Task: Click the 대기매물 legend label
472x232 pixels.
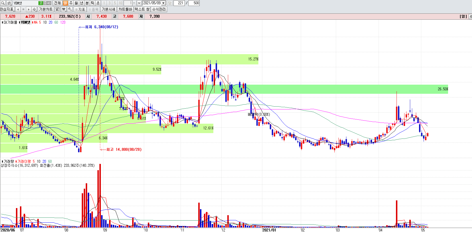Action: [10, 22]
